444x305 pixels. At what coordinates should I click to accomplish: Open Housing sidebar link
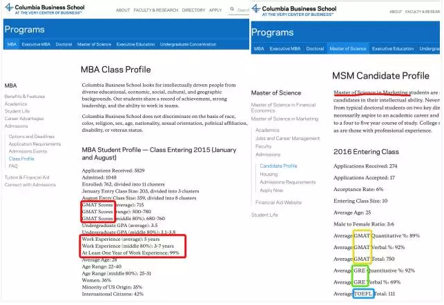(269, 174)
